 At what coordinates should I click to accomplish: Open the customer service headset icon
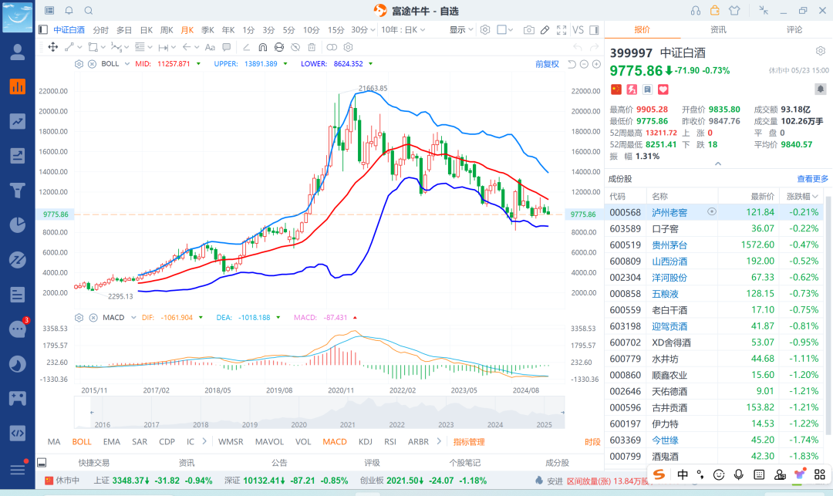[696, 10]
